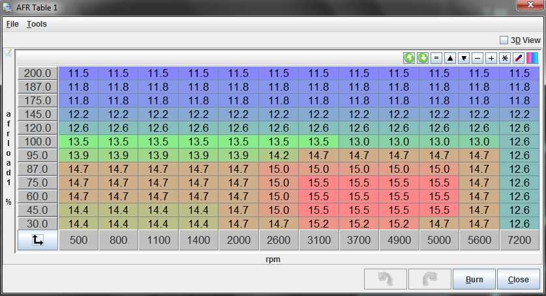Select the 15.0 cell at 87.0 load, 2600 rpm

click(279, 169)
